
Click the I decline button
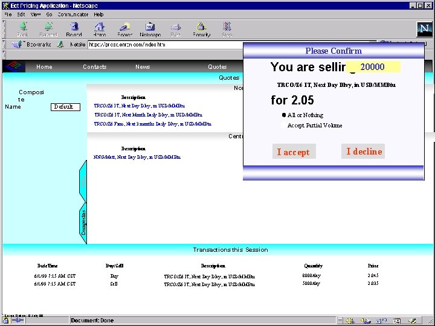(x=363, y=152)
